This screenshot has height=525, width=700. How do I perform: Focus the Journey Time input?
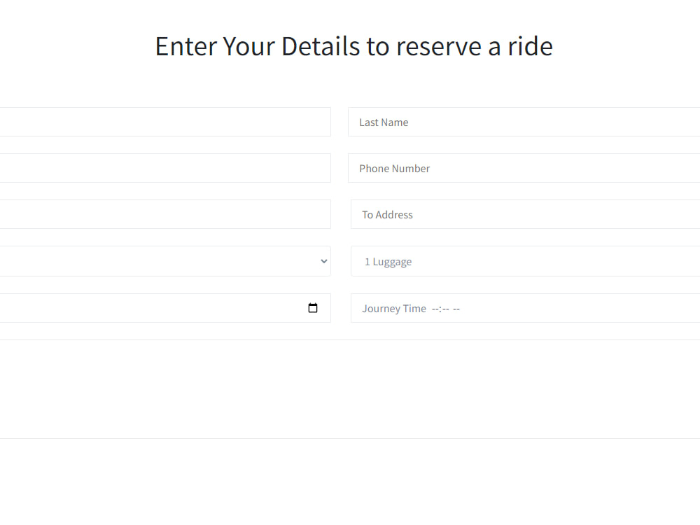(490, 308)
